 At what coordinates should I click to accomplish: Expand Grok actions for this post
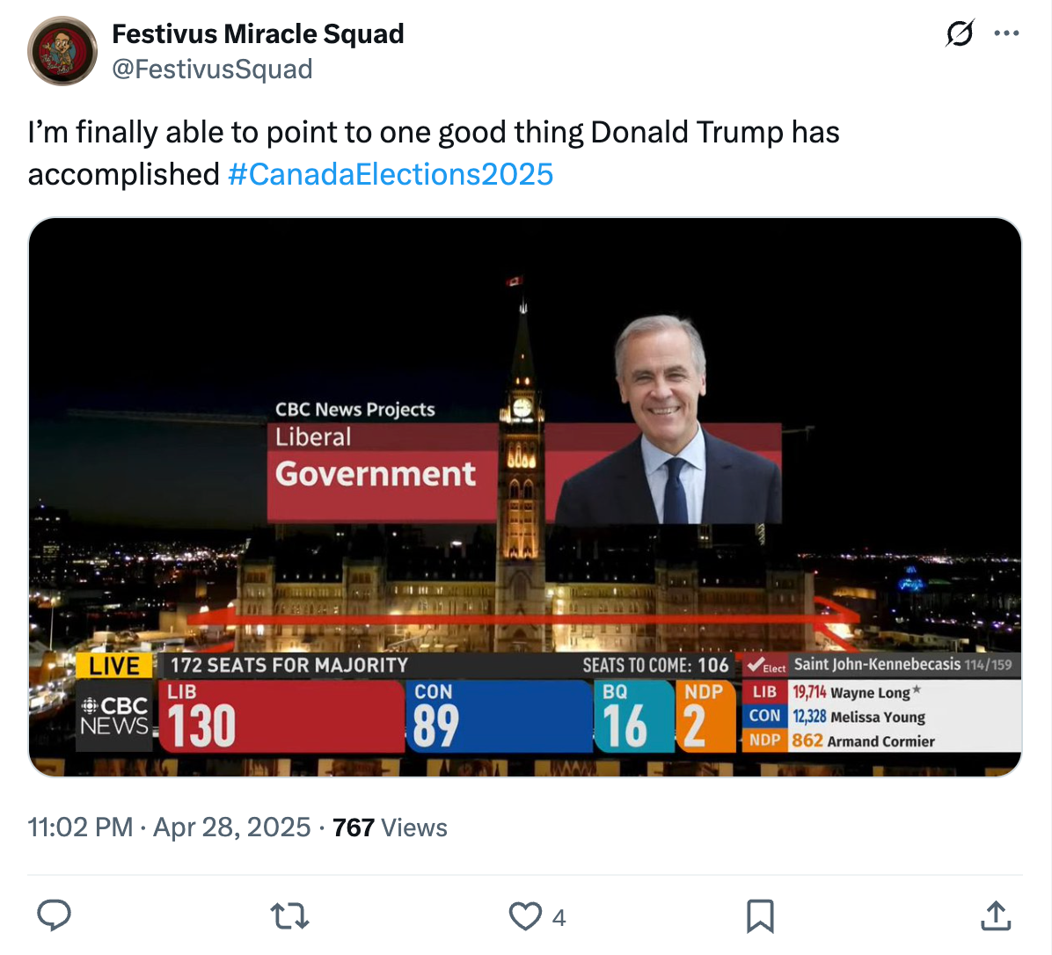(961, 33)
